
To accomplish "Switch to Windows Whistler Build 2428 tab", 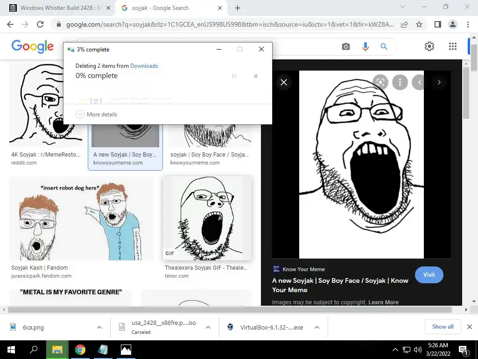I will click(60, 8).
